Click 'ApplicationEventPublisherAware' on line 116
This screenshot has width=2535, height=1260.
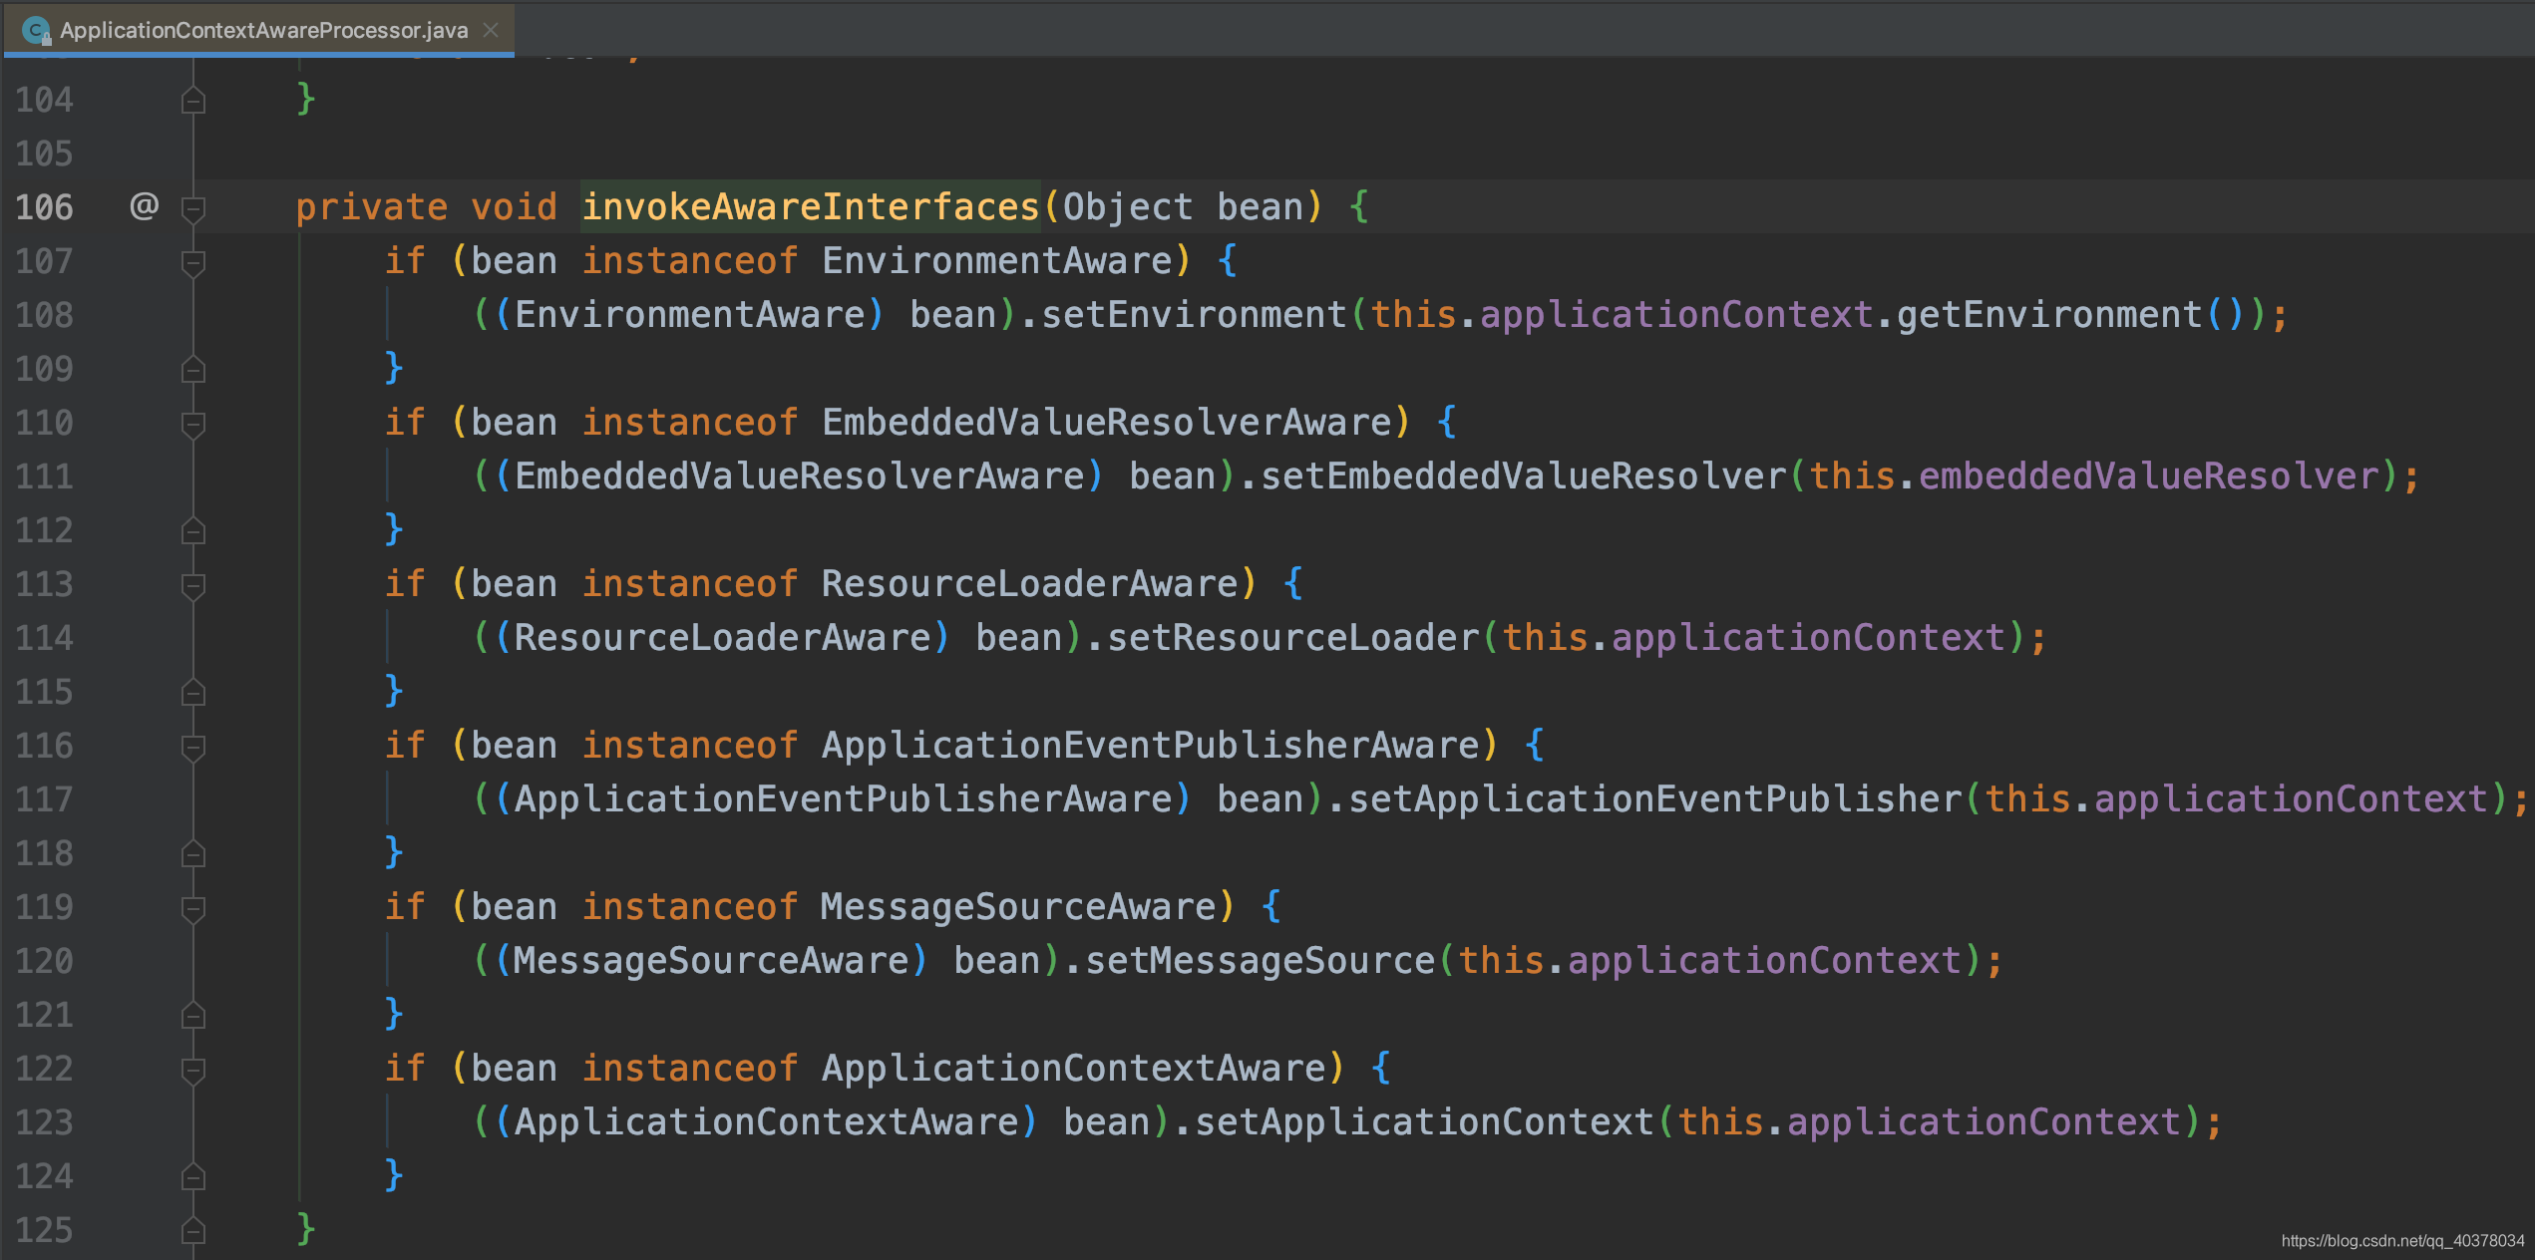[1151, 746]
